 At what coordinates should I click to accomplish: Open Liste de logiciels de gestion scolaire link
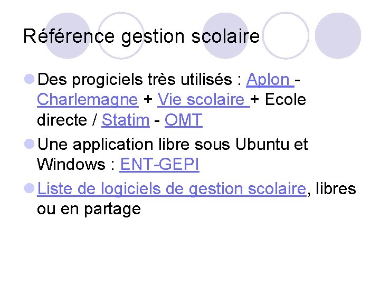pyautogui.click(x=172, y=189)
